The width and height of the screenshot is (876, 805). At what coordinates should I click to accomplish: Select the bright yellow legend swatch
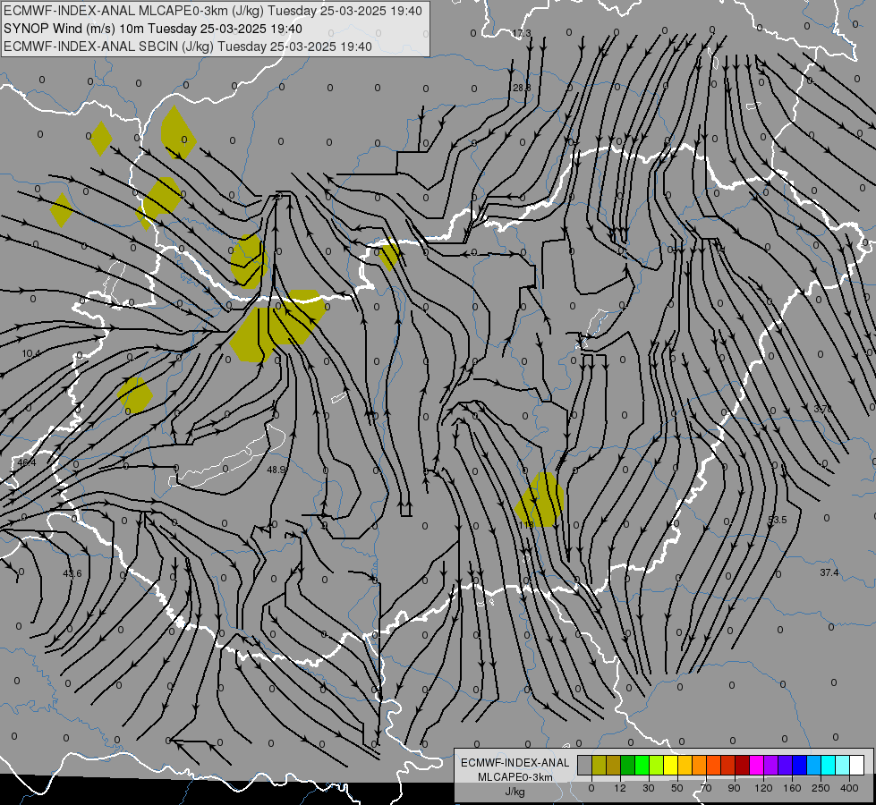[x=671, y=766]
